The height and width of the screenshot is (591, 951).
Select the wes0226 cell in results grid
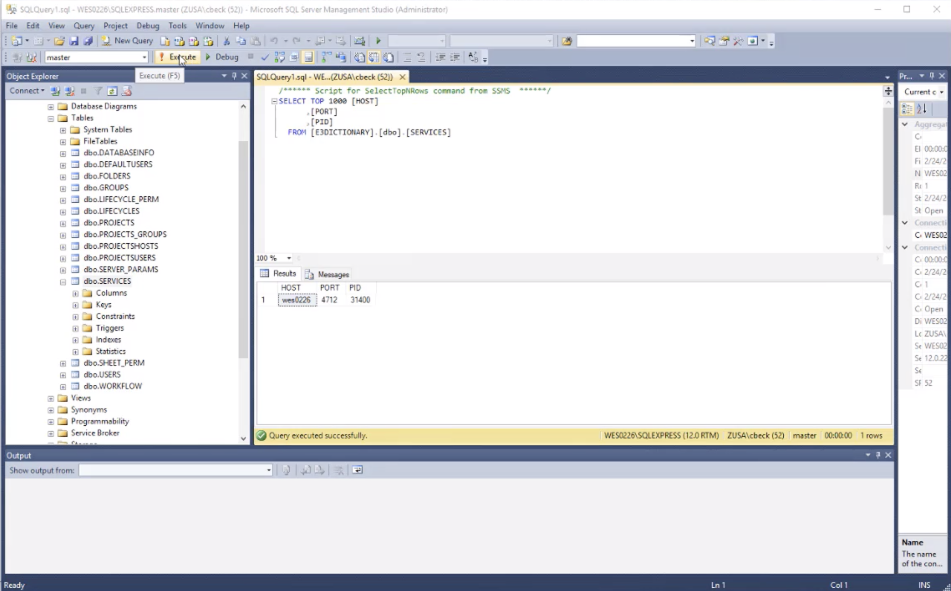(297, 300)
